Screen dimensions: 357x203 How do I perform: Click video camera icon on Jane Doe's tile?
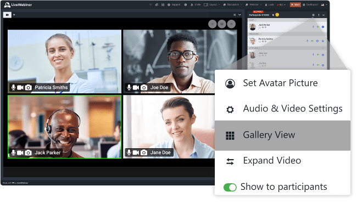(x=136, y=153)
